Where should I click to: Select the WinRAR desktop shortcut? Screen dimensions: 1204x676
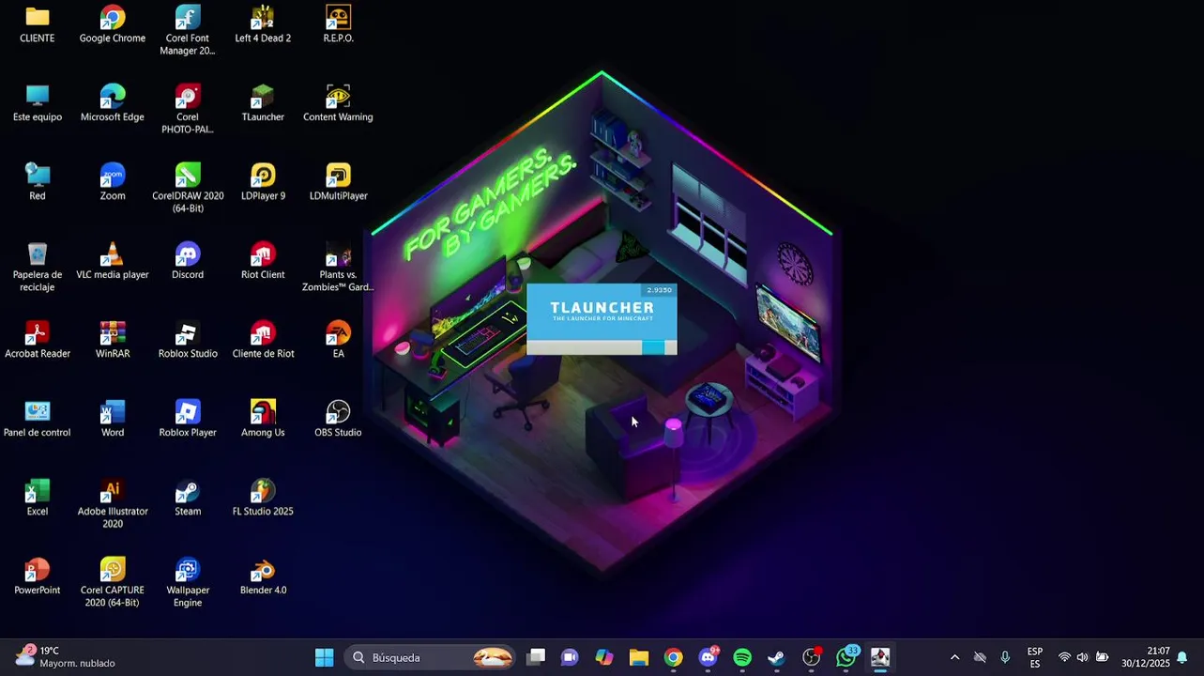point(113,340)
